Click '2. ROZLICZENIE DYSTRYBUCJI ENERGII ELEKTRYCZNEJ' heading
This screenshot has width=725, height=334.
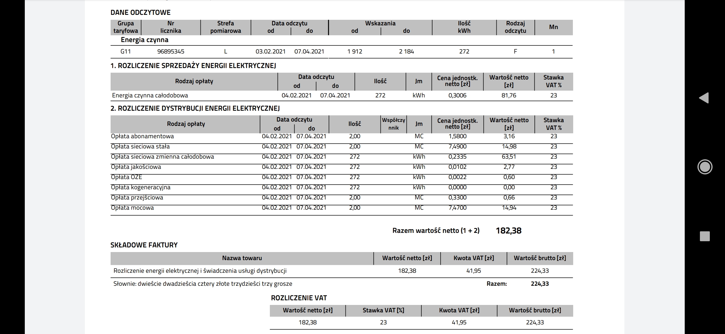195,108
